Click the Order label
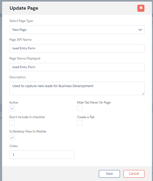This screenshot has width=153, height=181. [x=14, y=146]
